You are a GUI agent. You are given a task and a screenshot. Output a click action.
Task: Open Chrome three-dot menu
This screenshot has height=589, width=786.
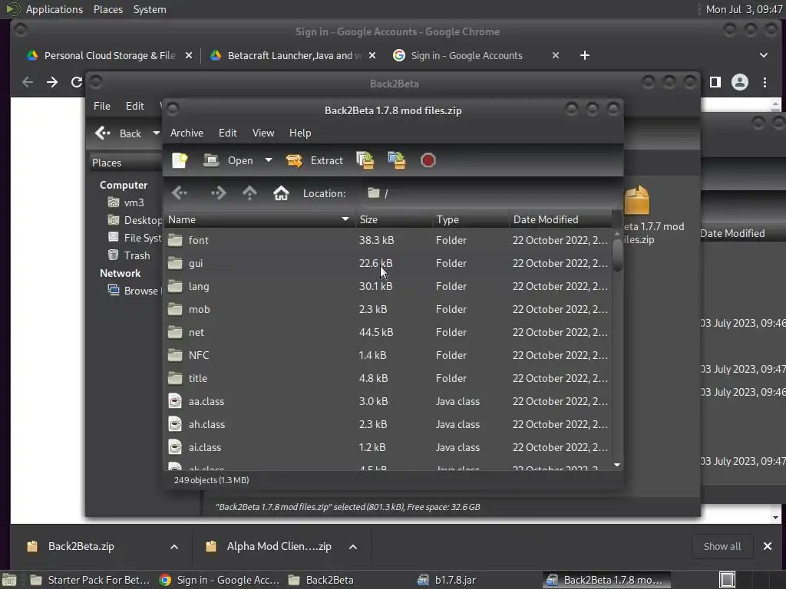point(765,82)
